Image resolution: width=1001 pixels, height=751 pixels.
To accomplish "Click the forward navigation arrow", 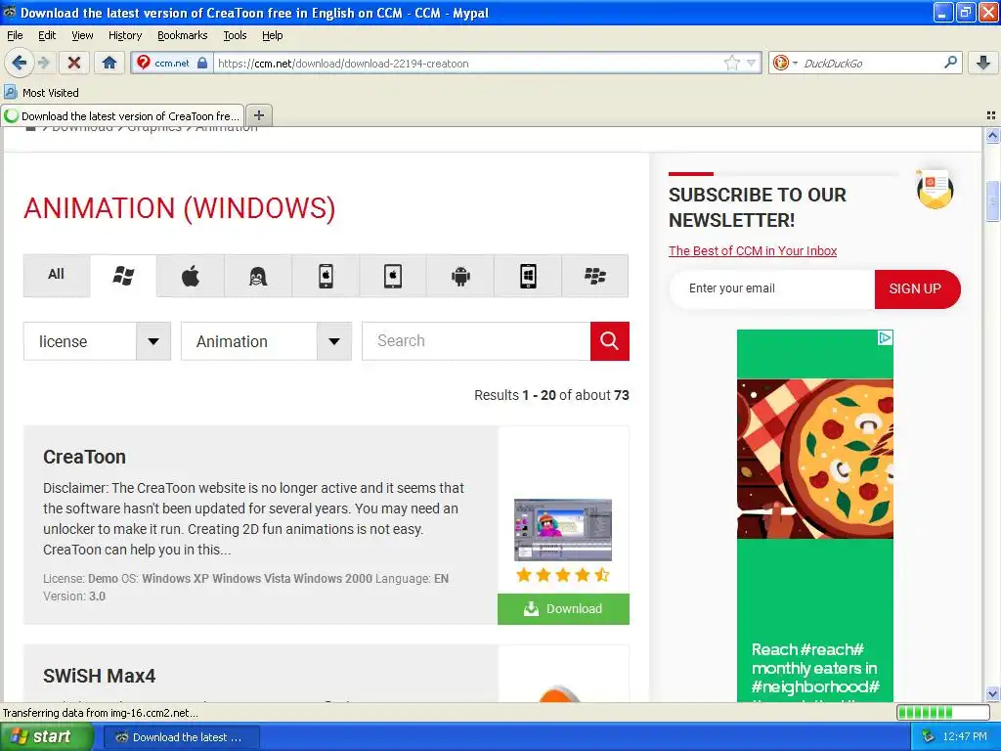I will point(44,63).
